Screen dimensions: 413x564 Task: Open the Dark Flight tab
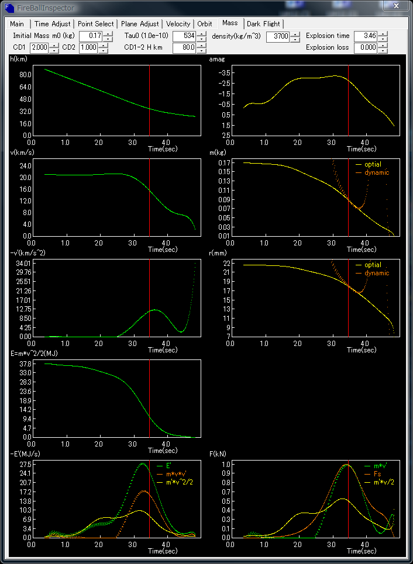point(264,24)
